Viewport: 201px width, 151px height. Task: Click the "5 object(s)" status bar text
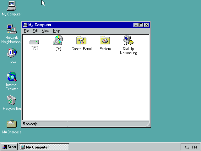pos(31,124)
